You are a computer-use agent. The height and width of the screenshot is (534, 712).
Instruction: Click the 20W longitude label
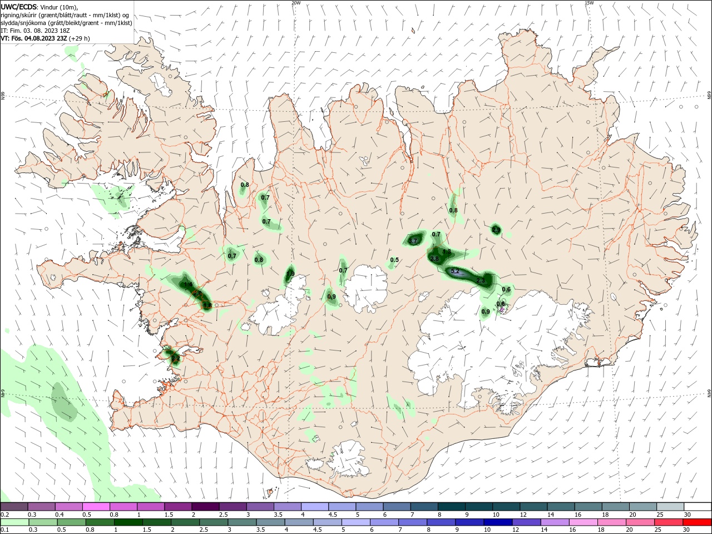[x=296, y=3]
